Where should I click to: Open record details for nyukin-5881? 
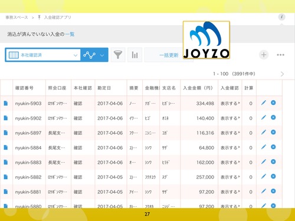tap(6, 192)
